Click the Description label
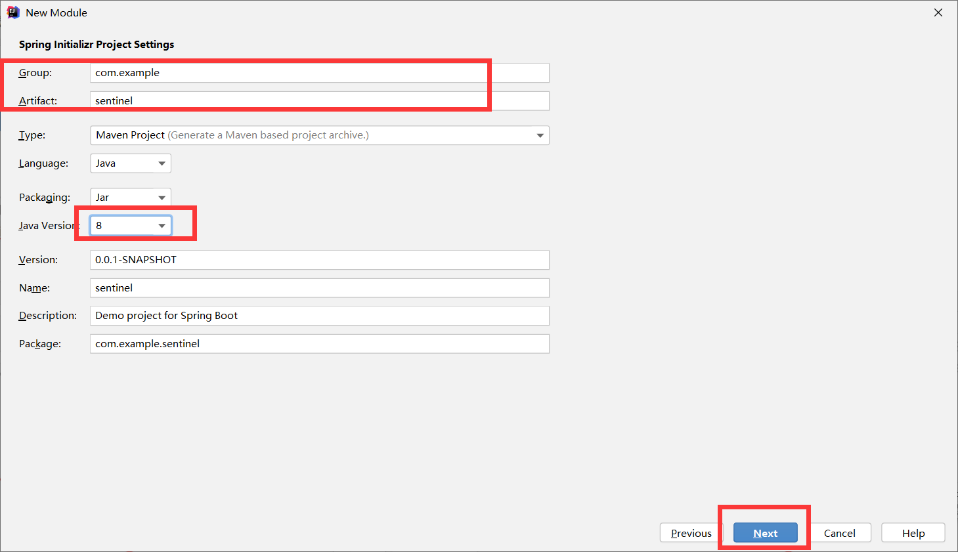Image resolution: width=958 pixels, height=552 pixels. [48, 316]
